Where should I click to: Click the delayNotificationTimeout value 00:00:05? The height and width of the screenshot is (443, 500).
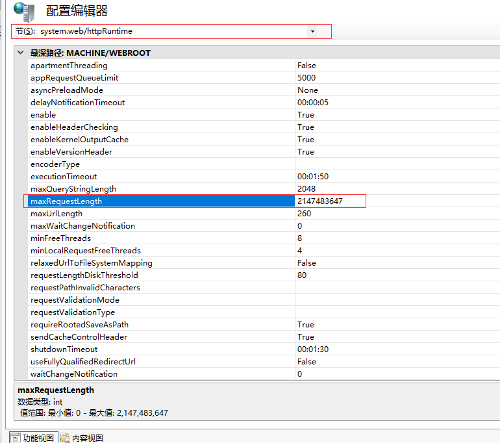(x=313, y=103)
